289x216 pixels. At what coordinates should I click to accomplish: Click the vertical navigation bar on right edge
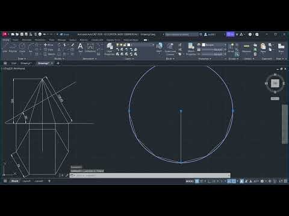tap(285, 124)
